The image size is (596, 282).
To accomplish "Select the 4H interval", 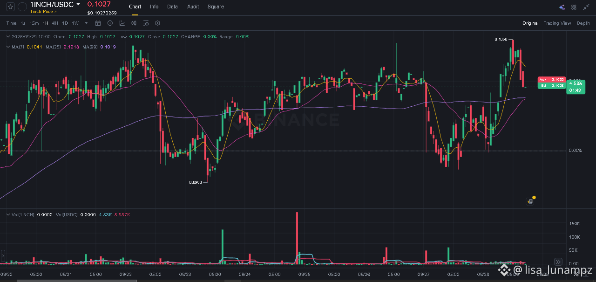I will (x=55, y=23).
